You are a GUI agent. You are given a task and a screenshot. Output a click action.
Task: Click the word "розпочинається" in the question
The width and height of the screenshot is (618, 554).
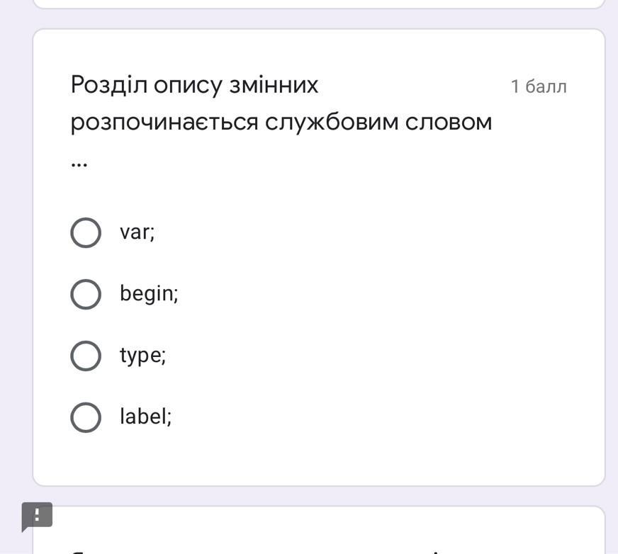164,123
